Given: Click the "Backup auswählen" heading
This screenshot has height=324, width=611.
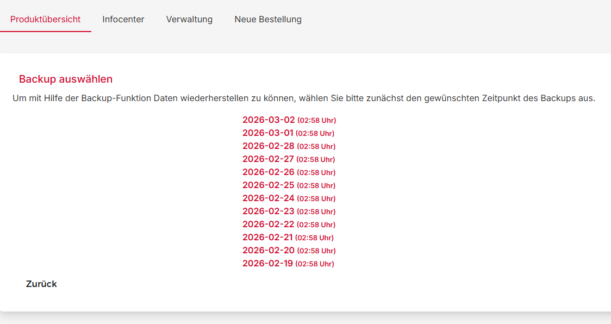Looking at the screenshot, I should [66, 79].
